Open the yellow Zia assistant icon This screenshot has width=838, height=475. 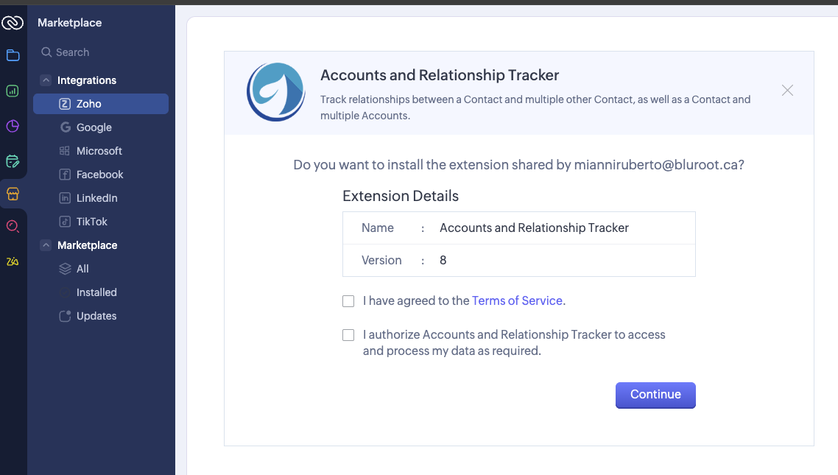[13, 261]
